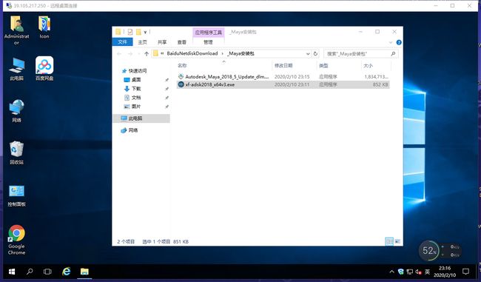481x282 pixels.
Task: Expand the ribbon with the chevron
Action: [x=391, y=42]
